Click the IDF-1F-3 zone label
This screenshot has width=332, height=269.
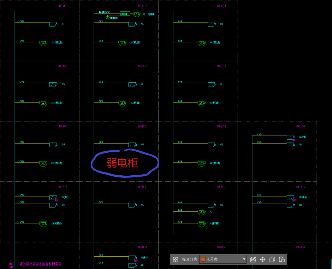(x=222, y=187)
